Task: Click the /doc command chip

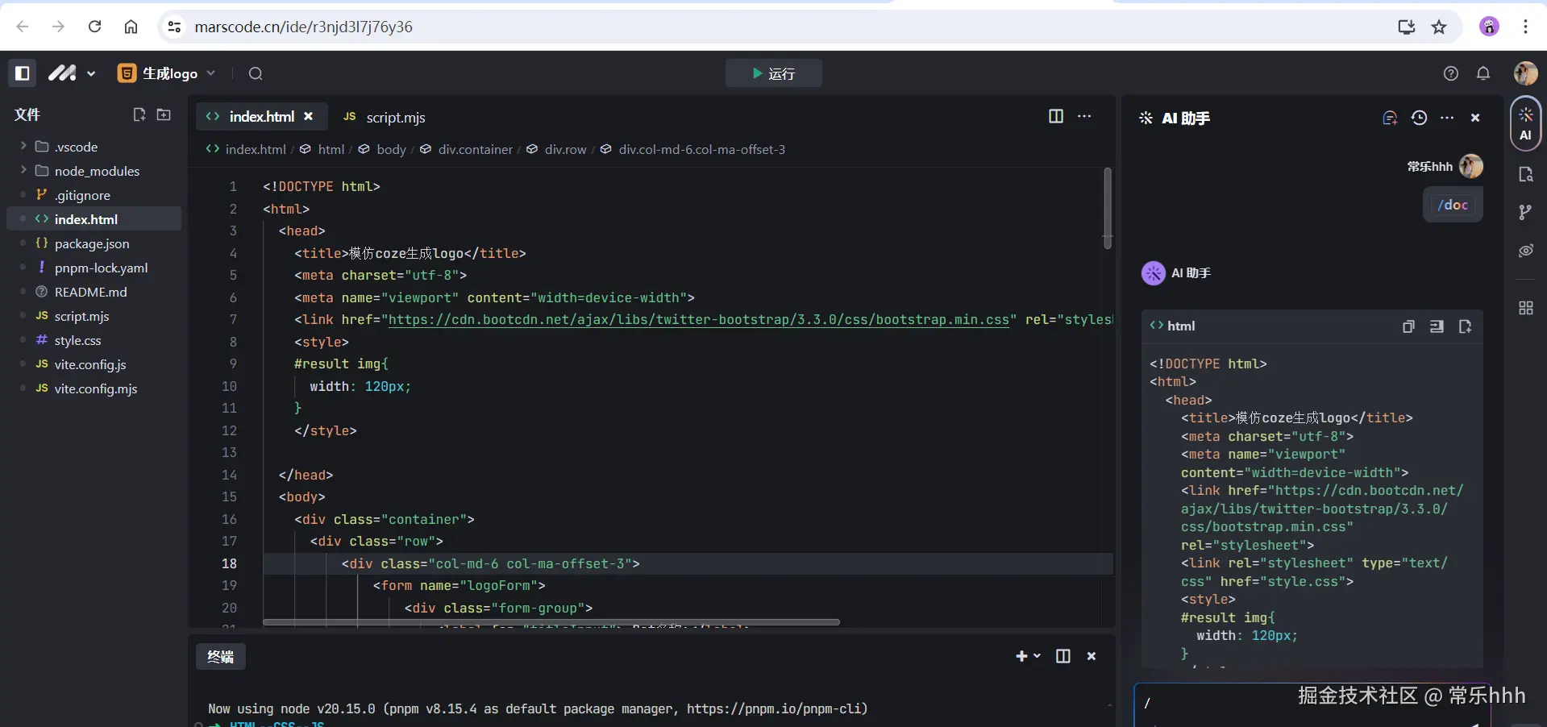Action: pyautogui.click(x=1453, y=205)
